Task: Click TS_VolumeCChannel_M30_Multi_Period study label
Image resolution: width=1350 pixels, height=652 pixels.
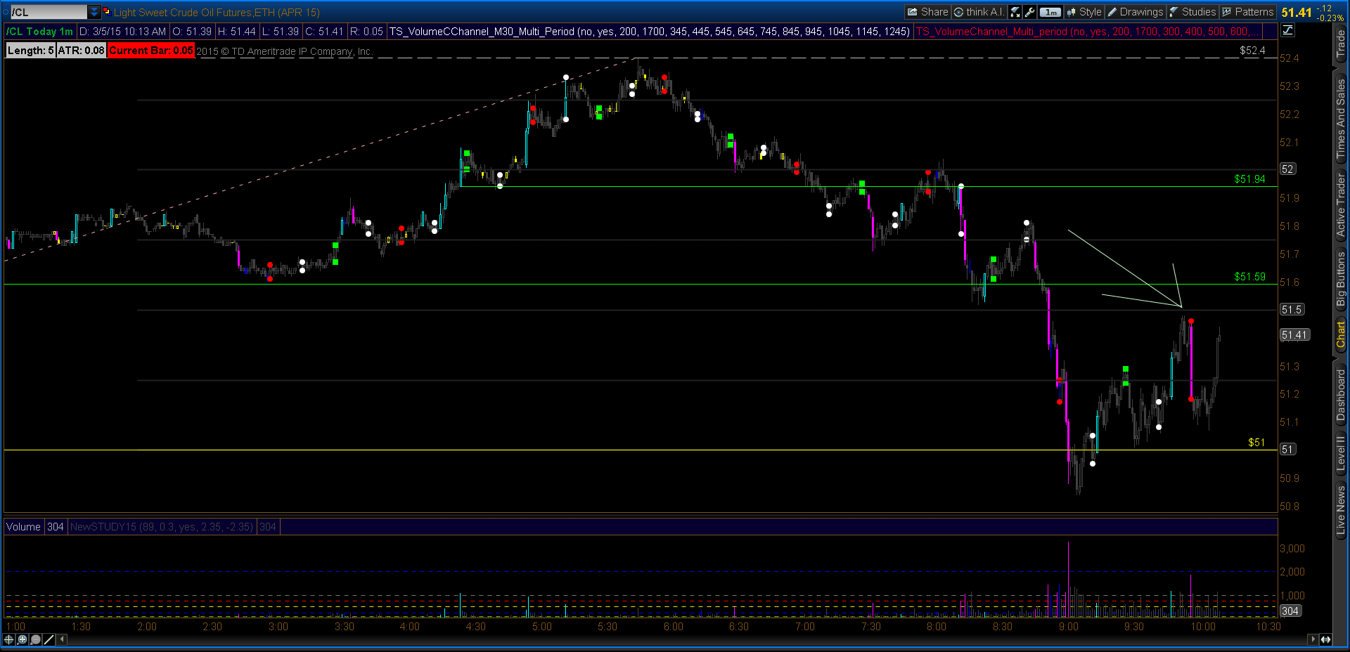Action: click(649, 32)
